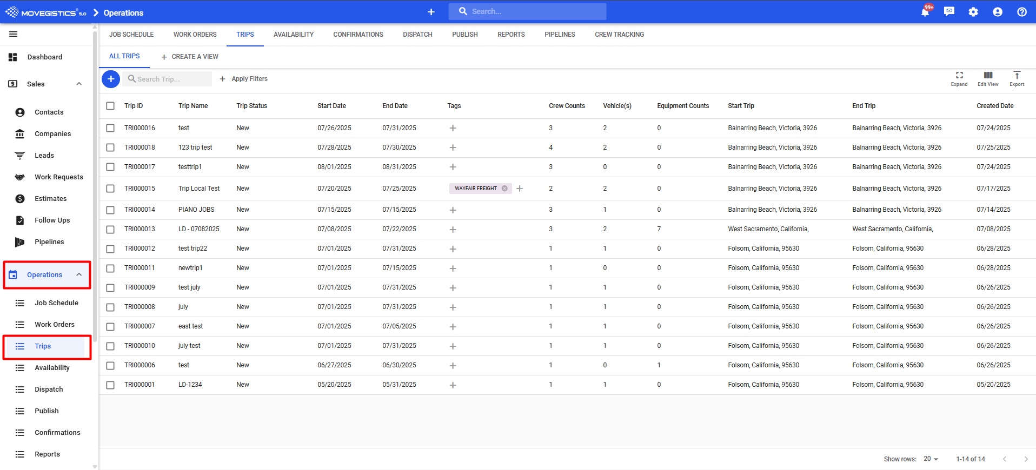1036x470 pixels.
Task: Collapse the Sales sidebar section
Action: pyautogui.click(x=79, y=84)
